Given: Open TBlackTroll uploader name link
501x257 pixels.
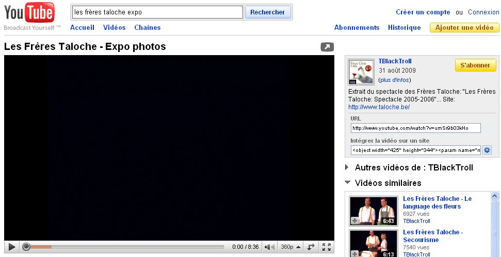Looking at the screenshot, I should click(395, 61).
